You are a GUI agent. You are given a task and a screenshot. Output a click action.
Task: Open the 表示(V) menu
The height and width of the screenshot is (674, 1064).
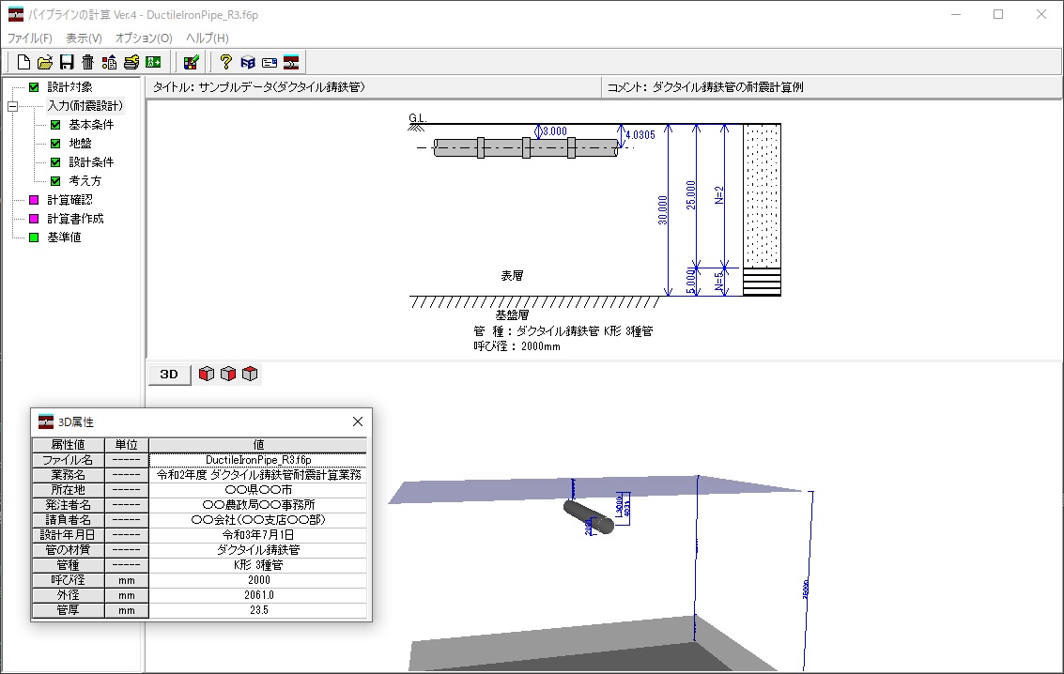point(84,38)
